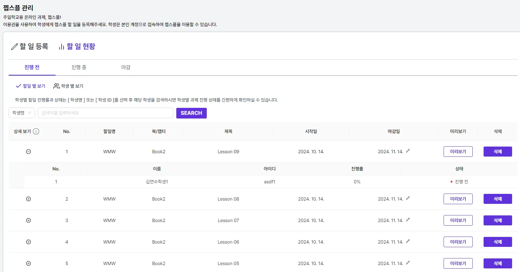Image resolution: width=520 pixels, height=272 pixels.
Task: Preview Lesson 05 with 미리보기
Action: (458, 263)
